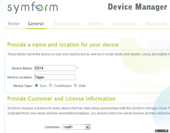The width and height of the screenshot is (170, 133).
Task: Expand the Customer dropdown
Action: (x=76, y=127)
